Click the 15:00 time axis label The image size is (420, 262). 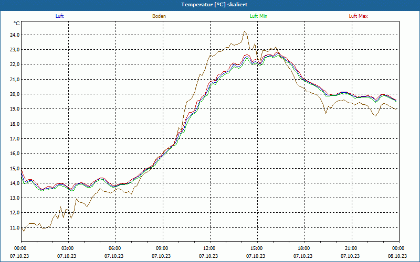(257, 248)
